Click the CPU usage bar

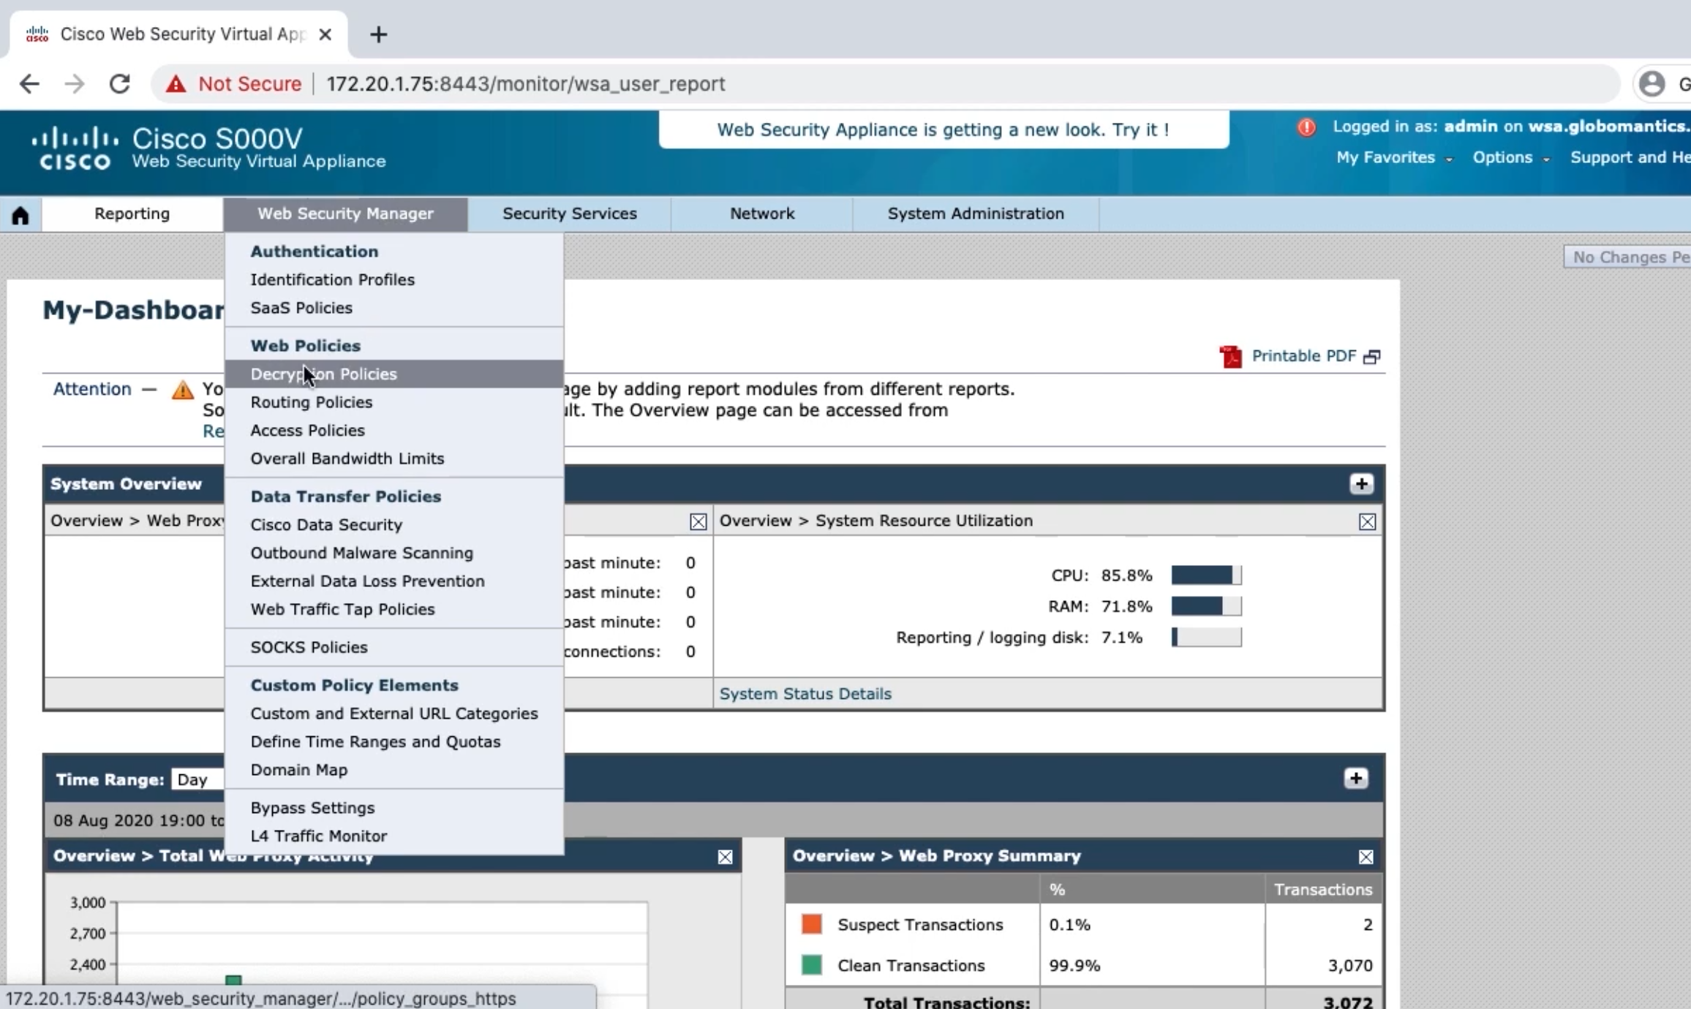(1206, 575)
